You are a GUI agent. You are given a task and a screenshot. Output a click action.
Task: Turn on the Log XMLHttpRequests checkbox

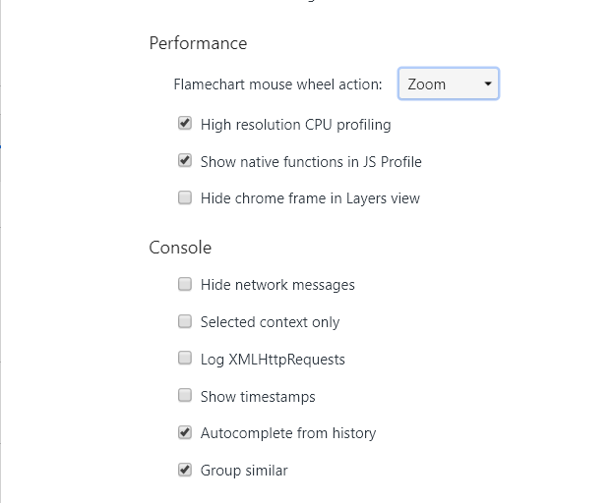coord(185,358)
